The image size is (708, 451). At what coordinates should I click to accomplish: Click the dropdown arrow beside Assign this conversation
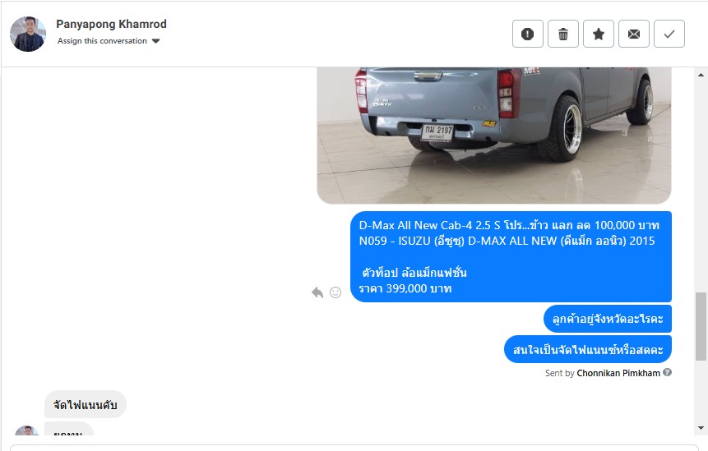tap(155, 41)
